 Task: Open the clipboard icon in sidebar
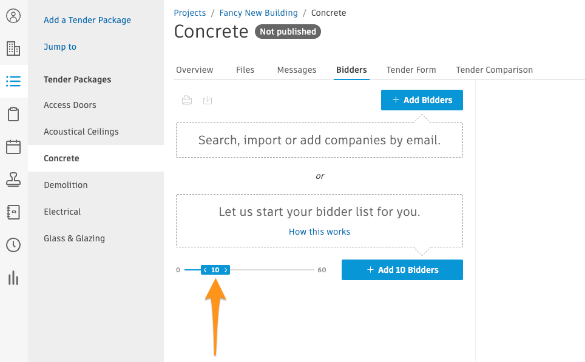tap(13, 114)
